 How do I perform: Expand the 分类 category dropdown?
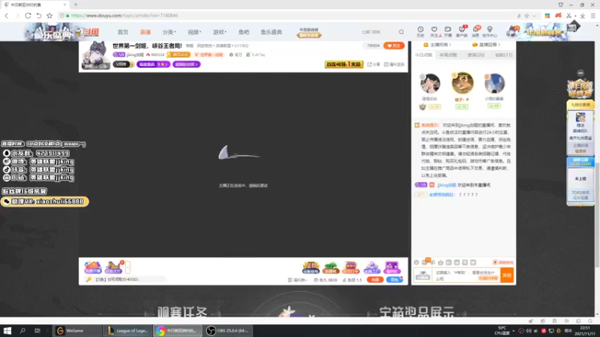click(169, 32)
